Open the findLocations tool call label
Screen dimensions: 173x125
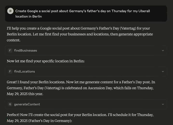[25, 71]
